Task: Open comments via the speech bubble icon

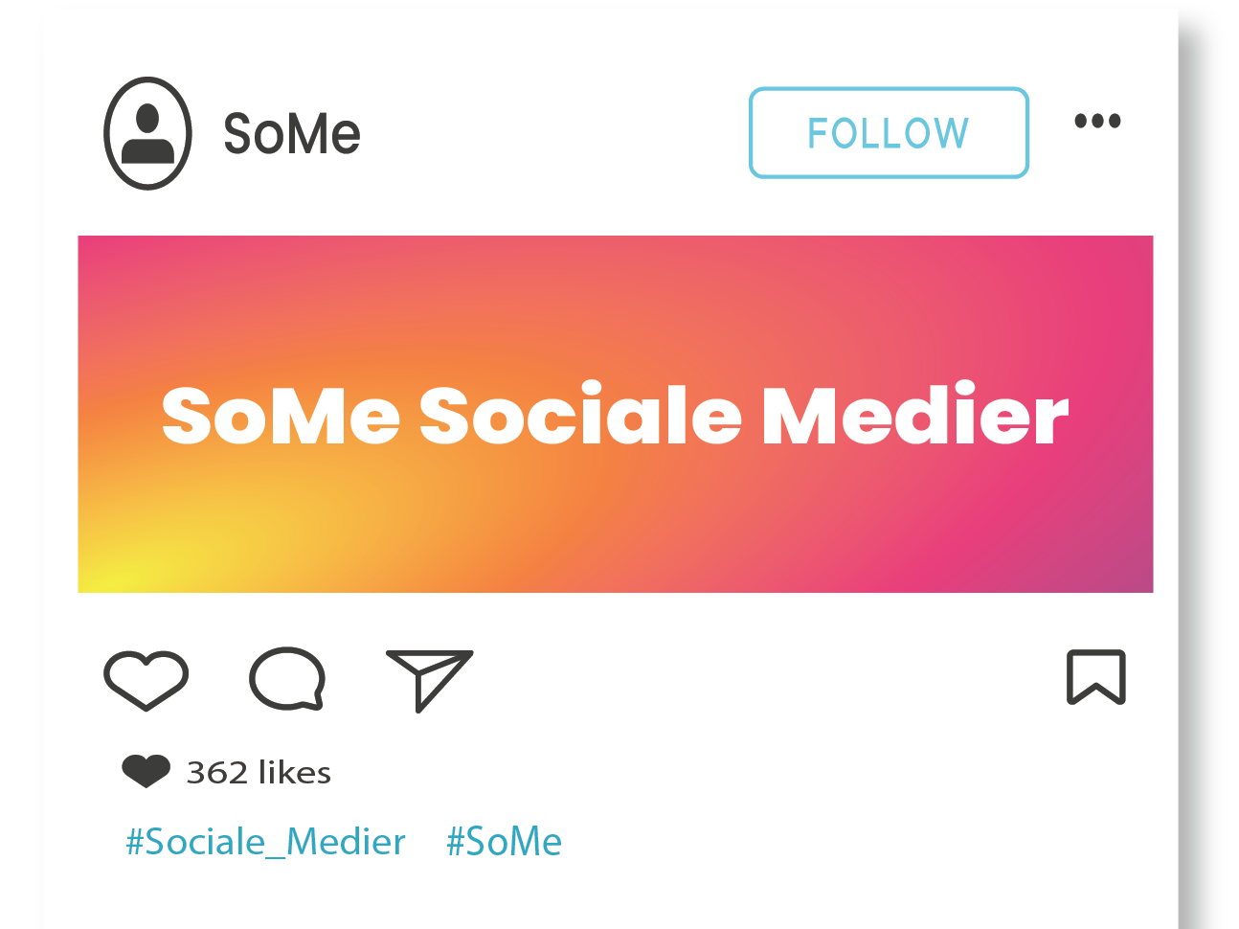Action: tap(286, 679)
